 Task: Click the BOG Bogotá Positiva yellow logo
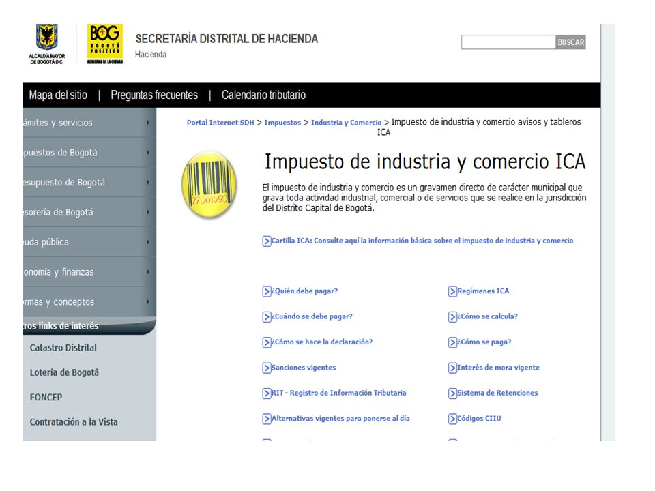tap(105, 44)
